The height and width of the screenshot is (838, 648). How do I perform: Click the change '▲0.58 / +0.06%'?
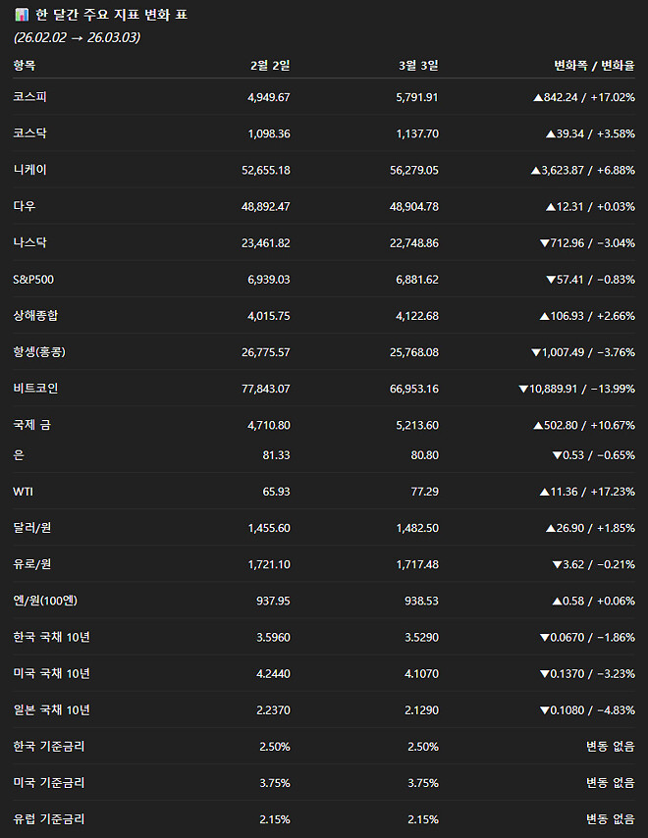(x=593, y=601)
